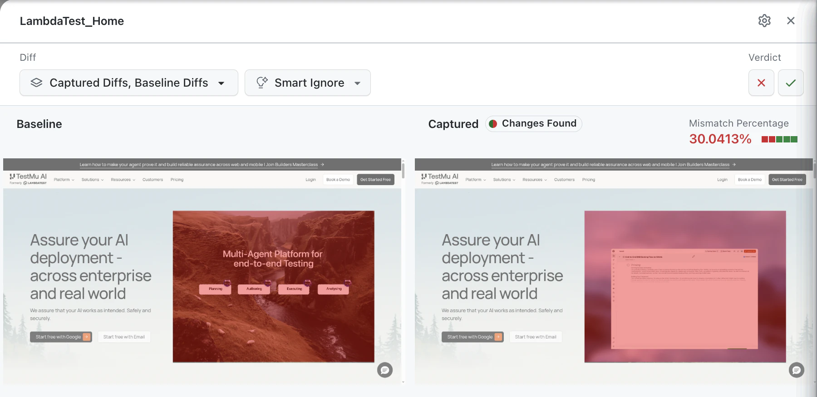817x397 pixels.
Task: Click Builders Masterclass banner link in Baseline
Action: [202, 165]
